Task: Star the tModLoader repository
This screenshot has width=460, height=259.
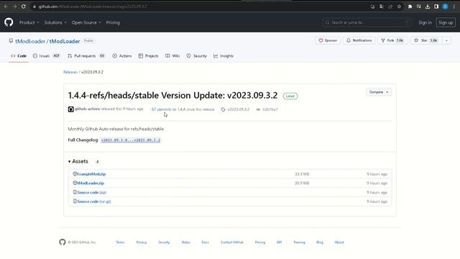Action: (426, 40)
